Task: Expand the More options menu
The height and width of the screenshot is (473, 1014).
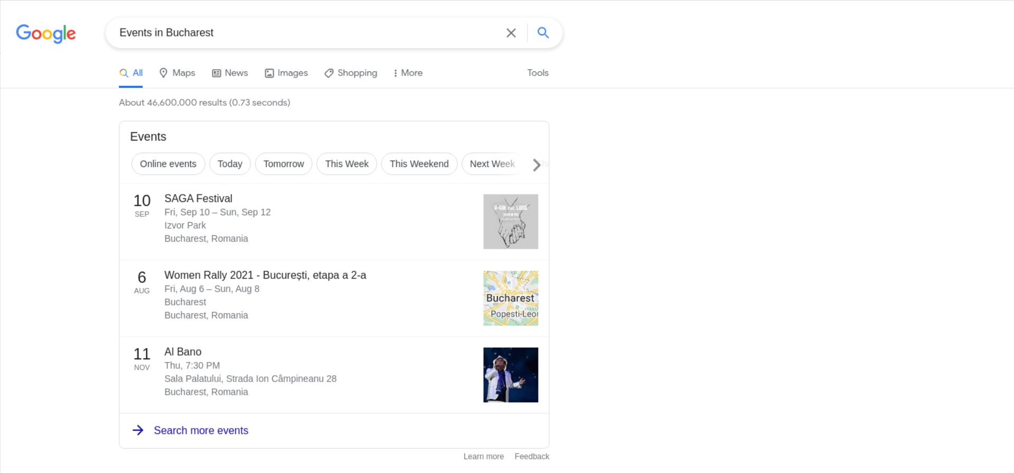Action: [x=408, y=73]
